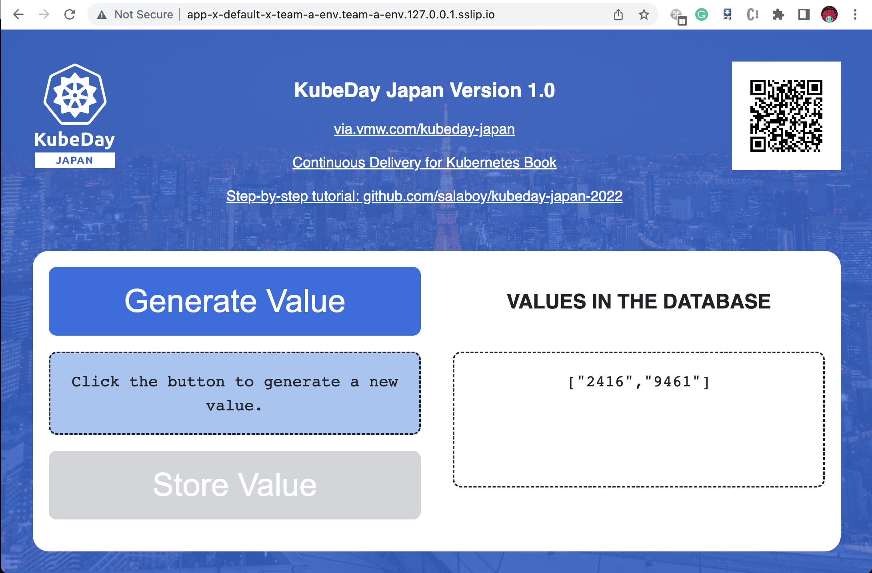Screen dimensions: 872x573
Task: Click the URL address bar
Action: (x=340, y=15)
